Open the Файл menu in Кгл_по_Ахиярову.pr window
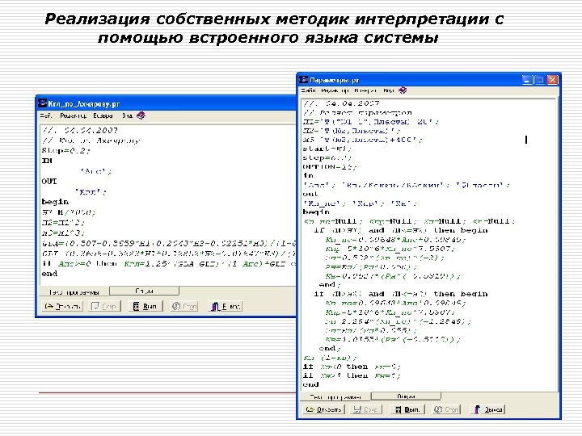Image resolution: width=582 pixels, height=436 pixels. tap(46, 115)
